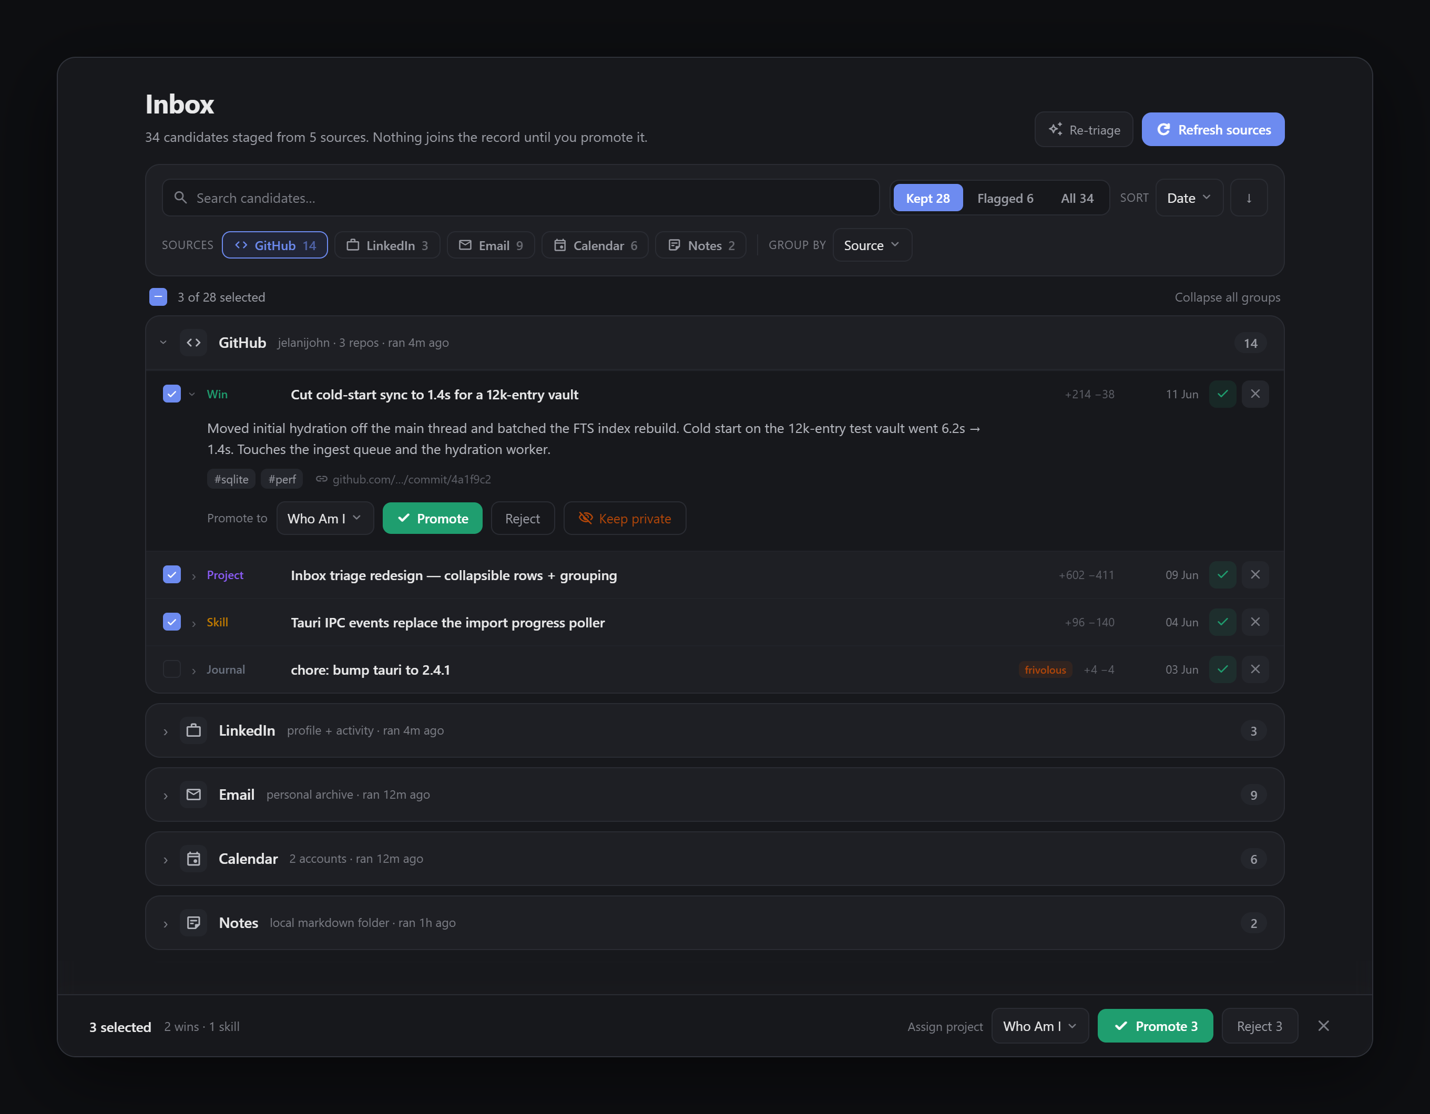Click the GitHub group code icon
This screenshot has height=1114, width=1430.
coord(194,342)
